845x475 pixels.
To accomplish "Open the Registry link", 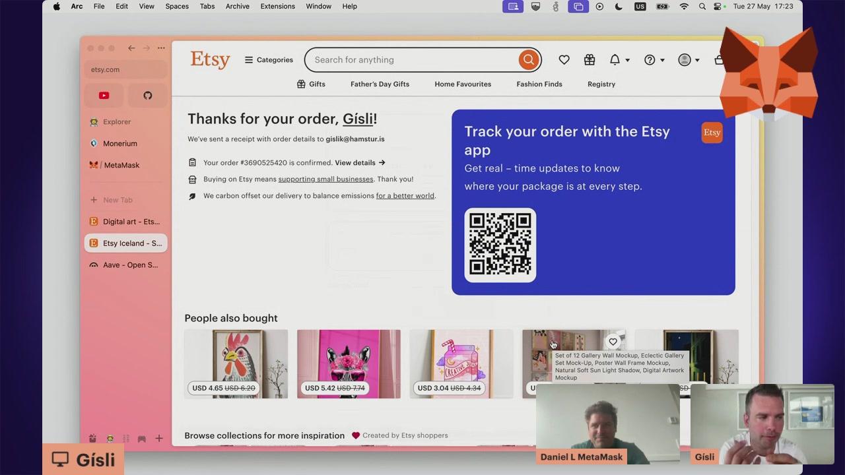I will 601,84.
